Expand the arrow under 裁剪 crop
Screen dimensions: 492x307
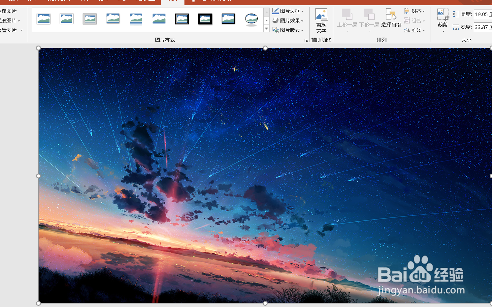[443, 31]
